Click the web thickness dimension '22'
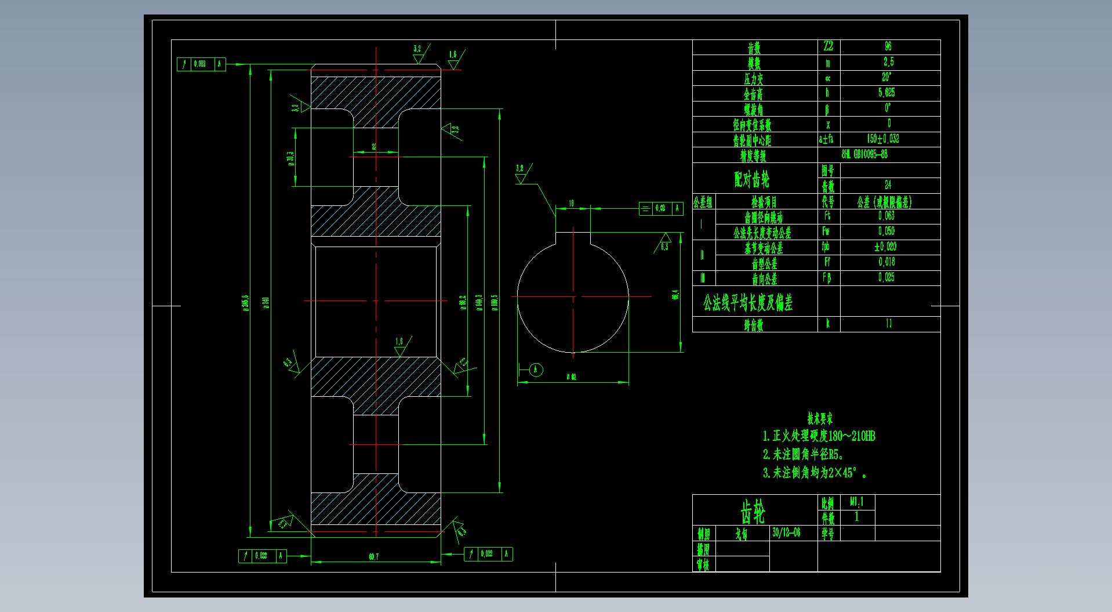 [374, 147]
